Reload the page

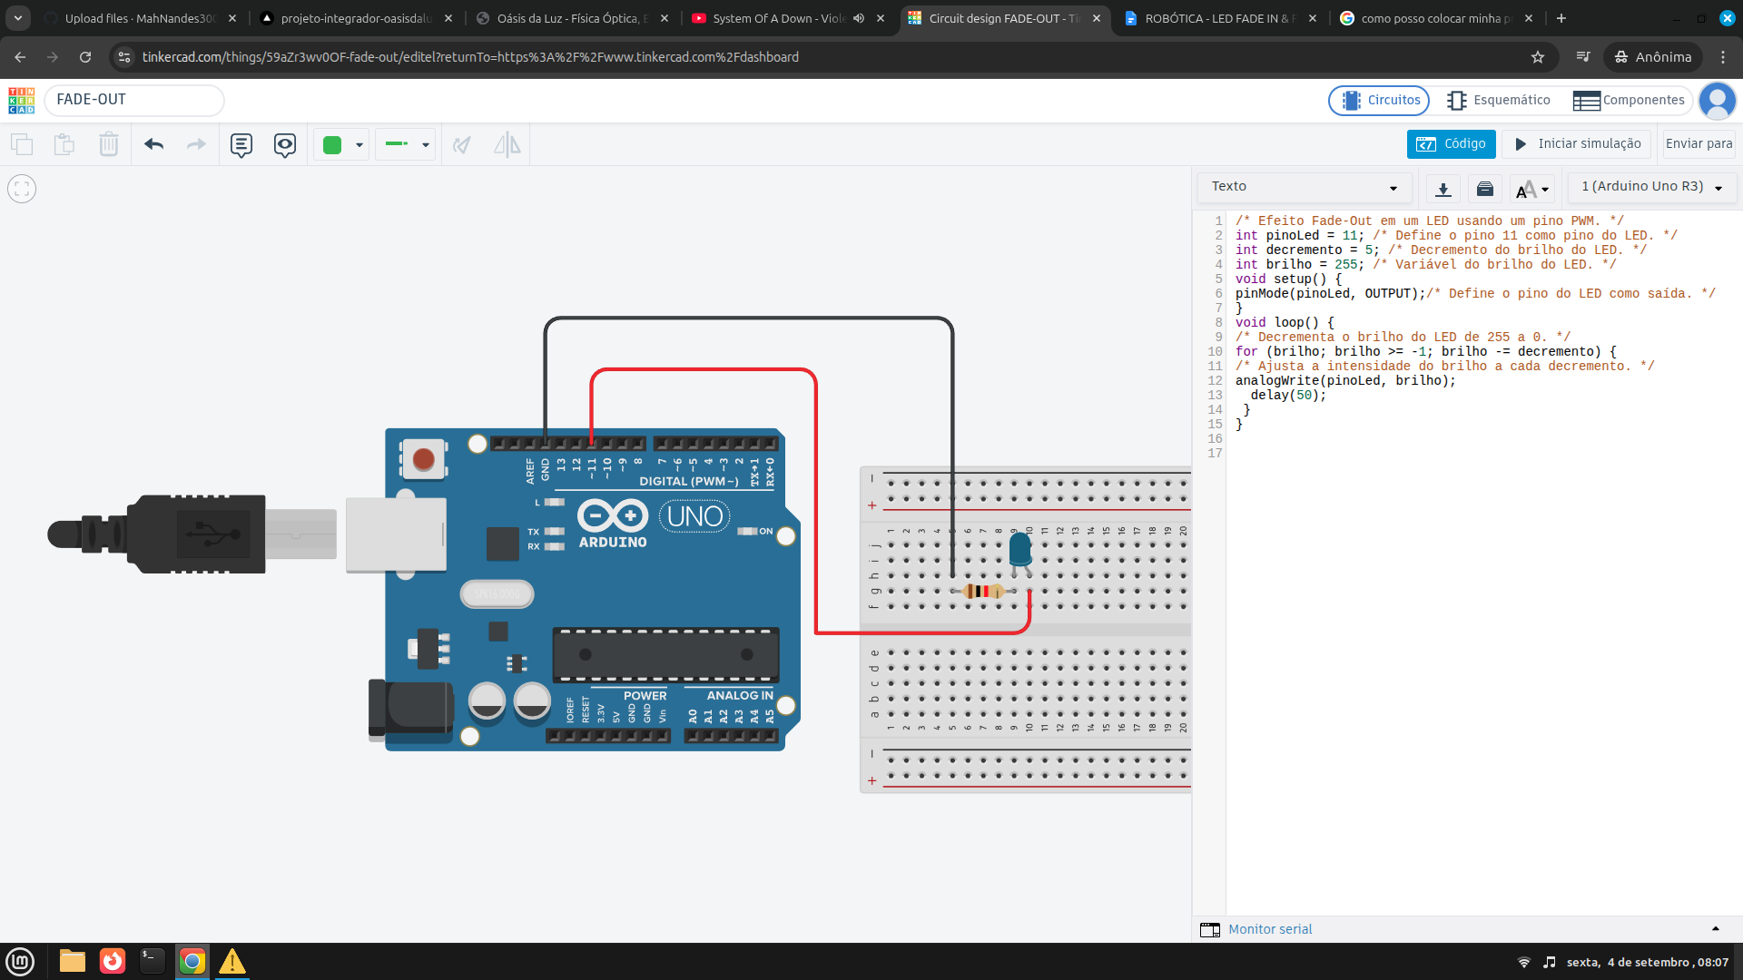click(85, 57)
